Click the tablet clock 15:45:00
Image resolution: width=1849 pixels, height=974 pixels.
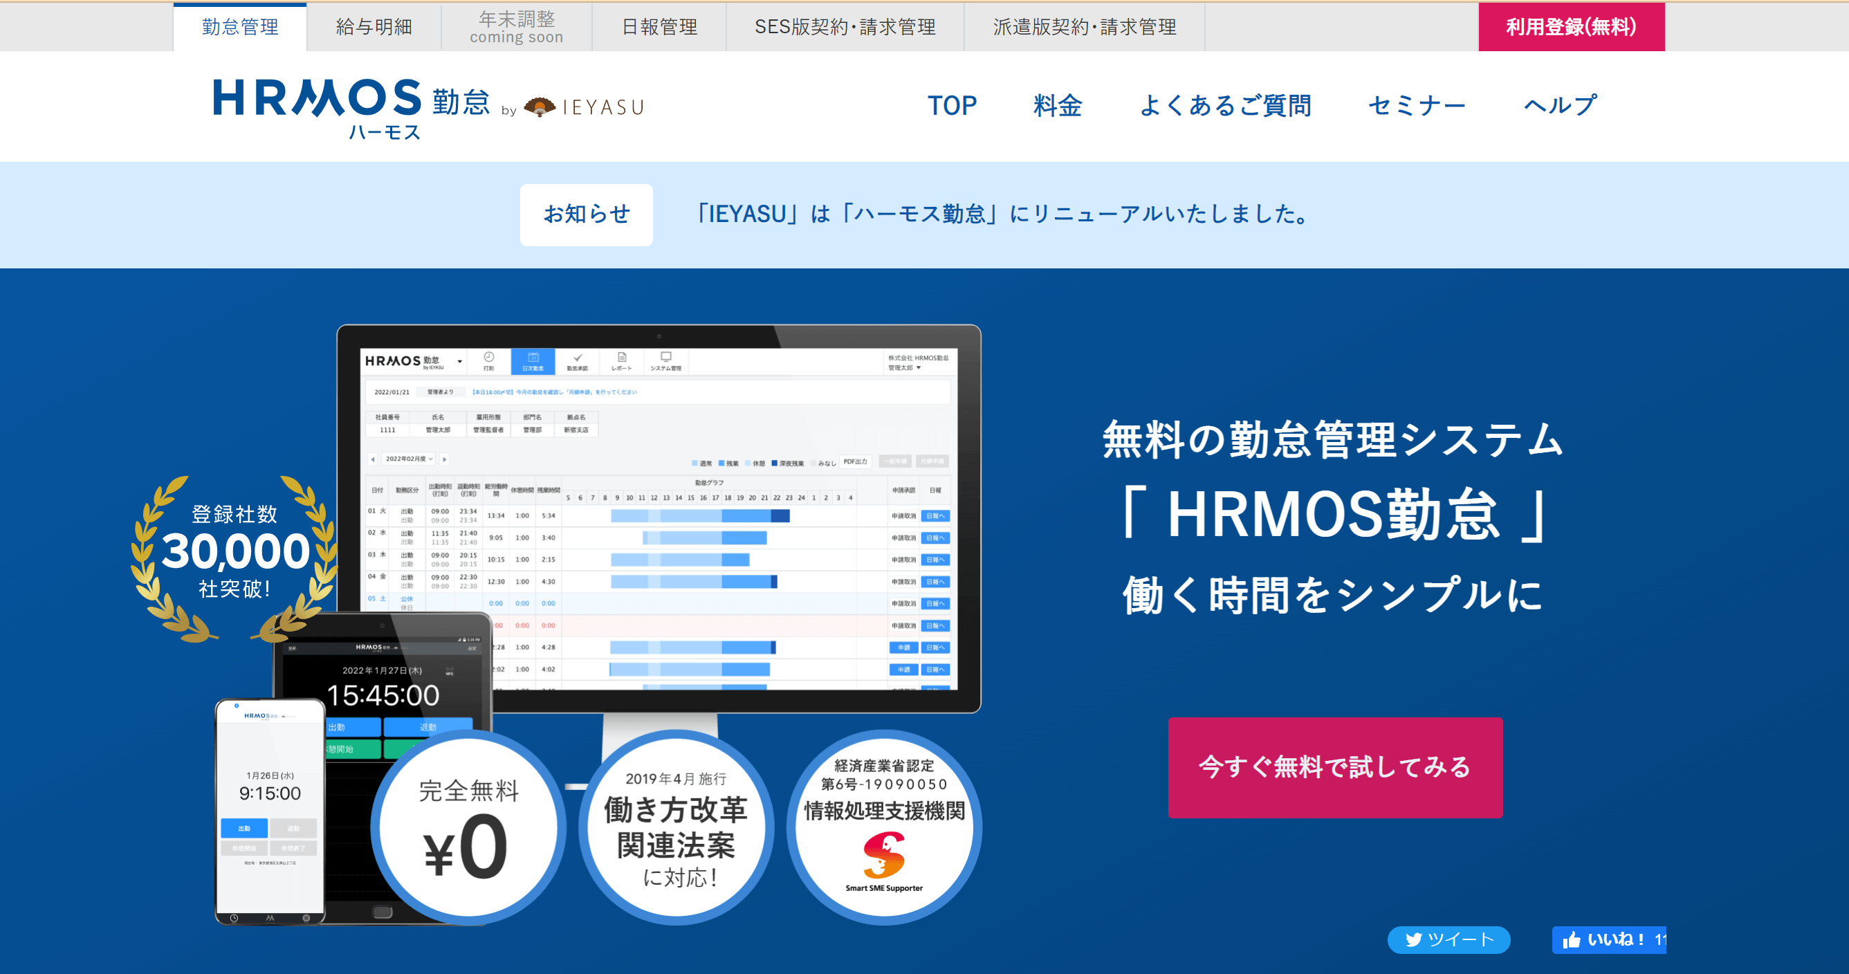tap(383, 695)
